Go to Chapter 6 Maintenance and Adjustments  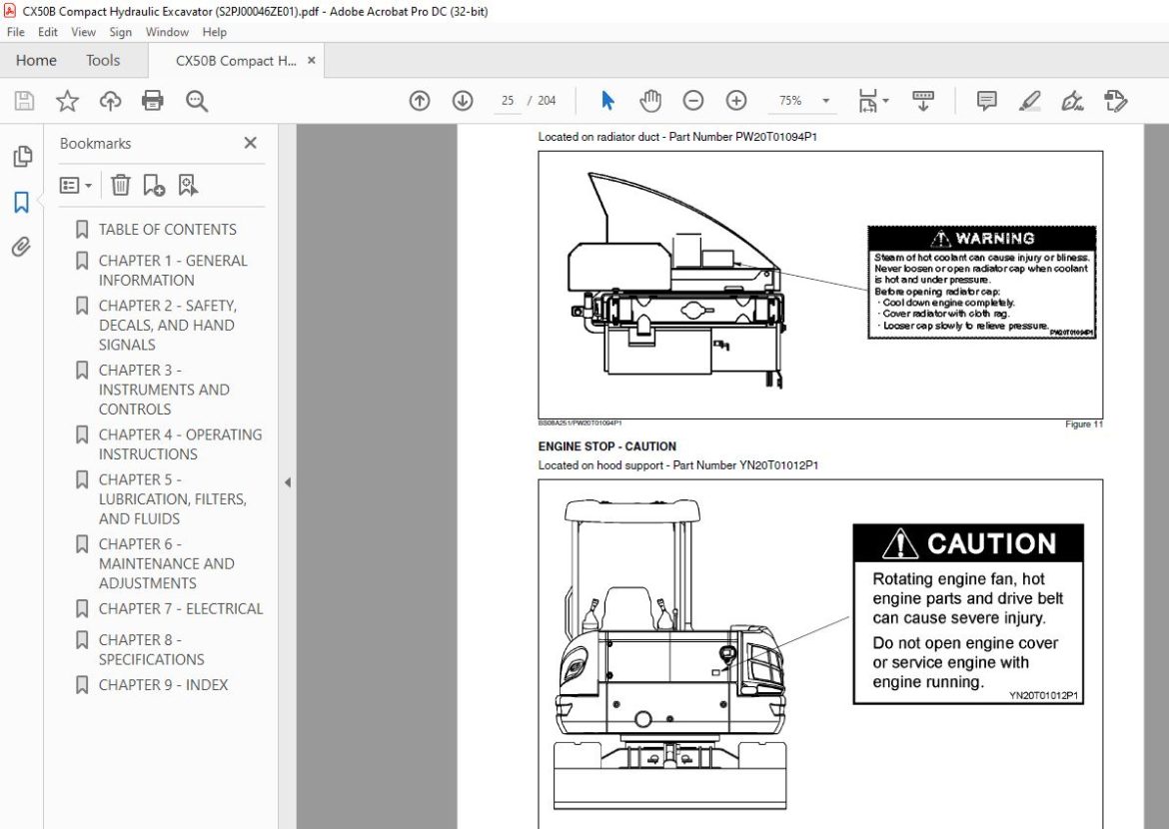[x=166, y=563]
